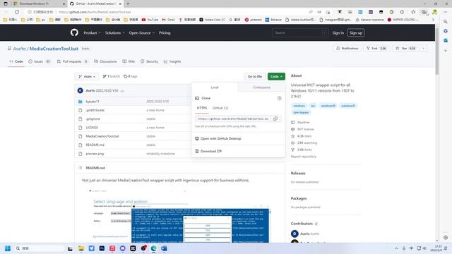Select GitHub CLI clone method
The width and height of the screenshot is (452, 254).
tap(220, 108)
